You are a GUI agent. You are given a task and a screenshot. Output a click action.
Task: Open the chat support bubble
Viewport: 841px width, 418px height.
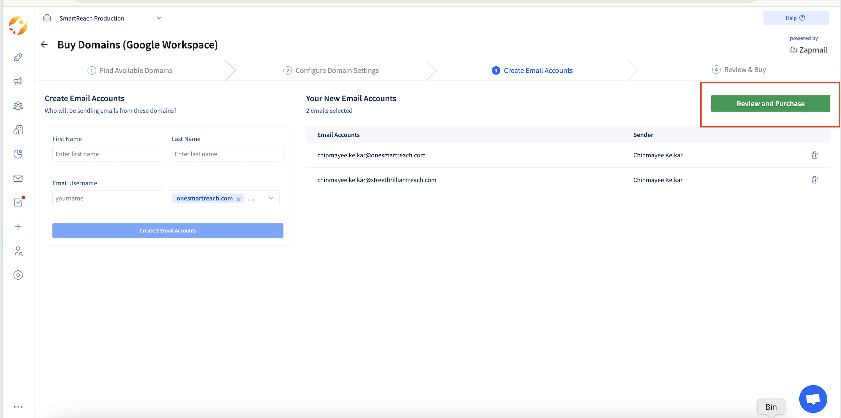click(x=813, y=399)
